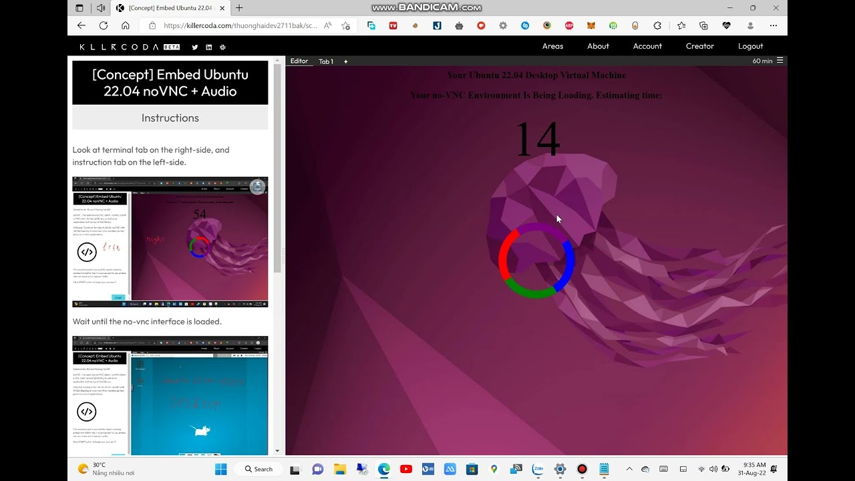Open browser favorites list icon
This screenshot has width=855, height=481.
point(681,25)
